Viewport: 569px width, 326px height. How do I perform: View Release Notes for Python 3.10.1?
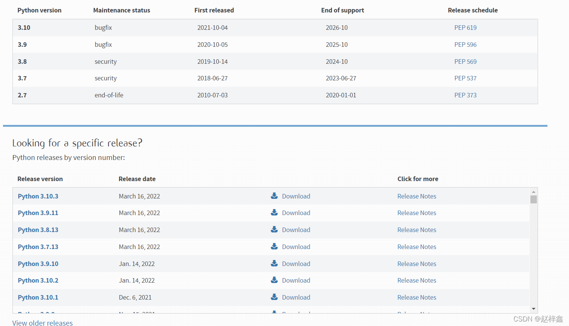417,297
